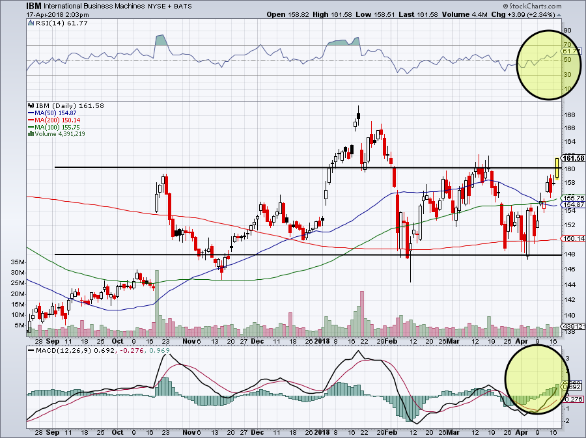Screen dimensions: 586x438
Task: Click the 154.87 MA tag on price axis
Action: click(x=574, y=204)
